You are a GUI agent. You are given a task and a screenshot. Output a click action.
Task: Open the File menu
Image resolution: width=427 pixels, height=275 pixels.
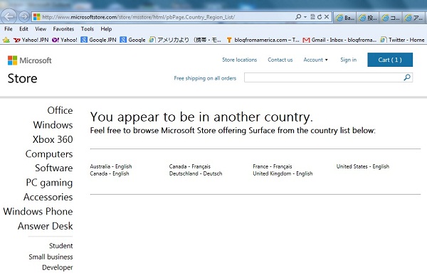[x=8, y=29]
